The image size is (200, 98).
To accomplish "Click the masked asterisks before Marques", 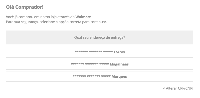I will (x=92, y=76).
